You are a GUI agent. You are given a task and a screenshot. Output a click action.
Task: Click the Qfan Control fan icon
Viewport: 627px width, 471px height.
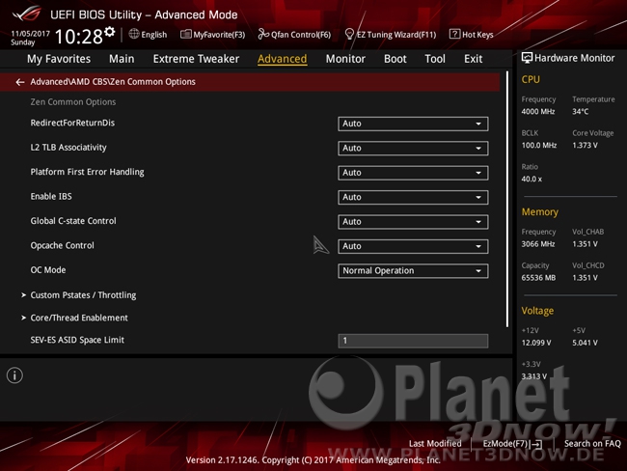point(263,34)
